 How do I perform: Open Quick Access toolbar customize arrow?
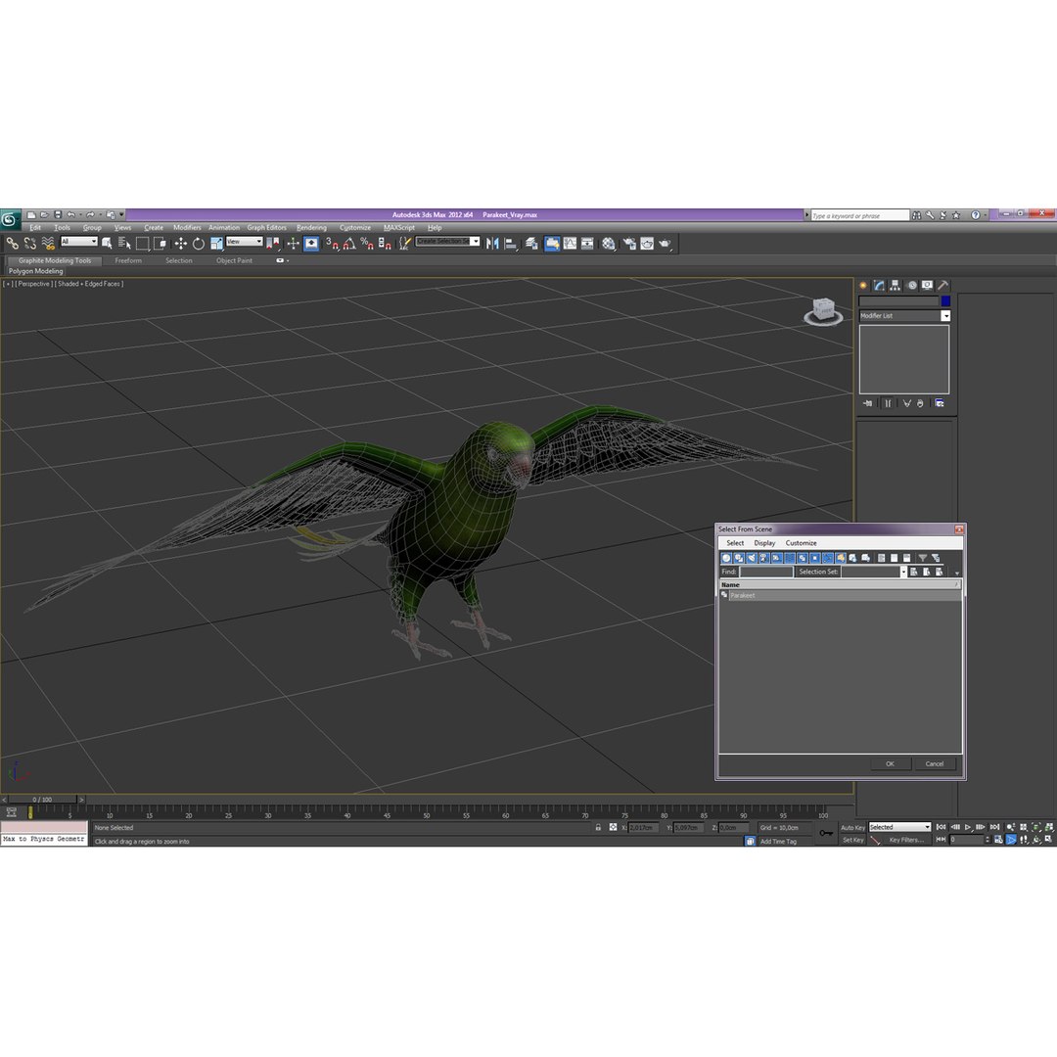click(x=122, y=215)
